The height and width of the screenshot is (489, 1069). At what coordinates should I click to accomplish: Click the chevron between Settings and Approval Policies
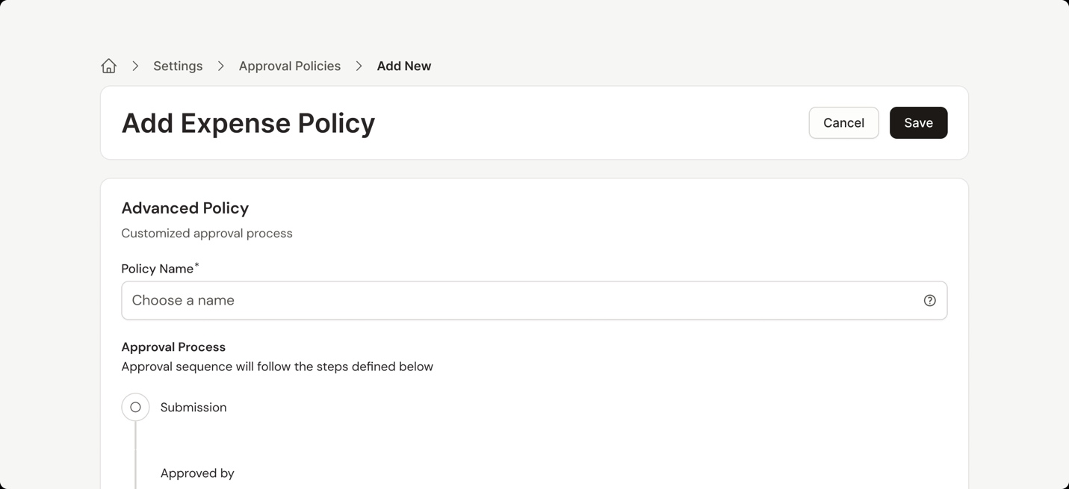click(221, 66)
